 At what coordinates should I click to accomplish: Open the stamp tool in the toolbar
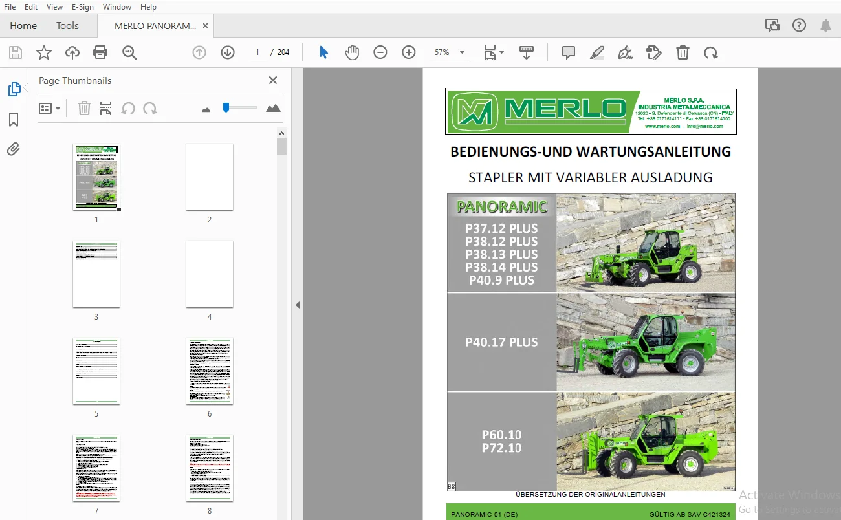tap(654, 52)
